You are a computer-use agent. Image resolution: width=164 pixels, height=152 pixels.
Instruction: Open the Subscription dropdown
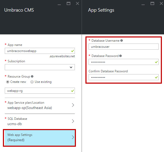(x=40, y=67)
